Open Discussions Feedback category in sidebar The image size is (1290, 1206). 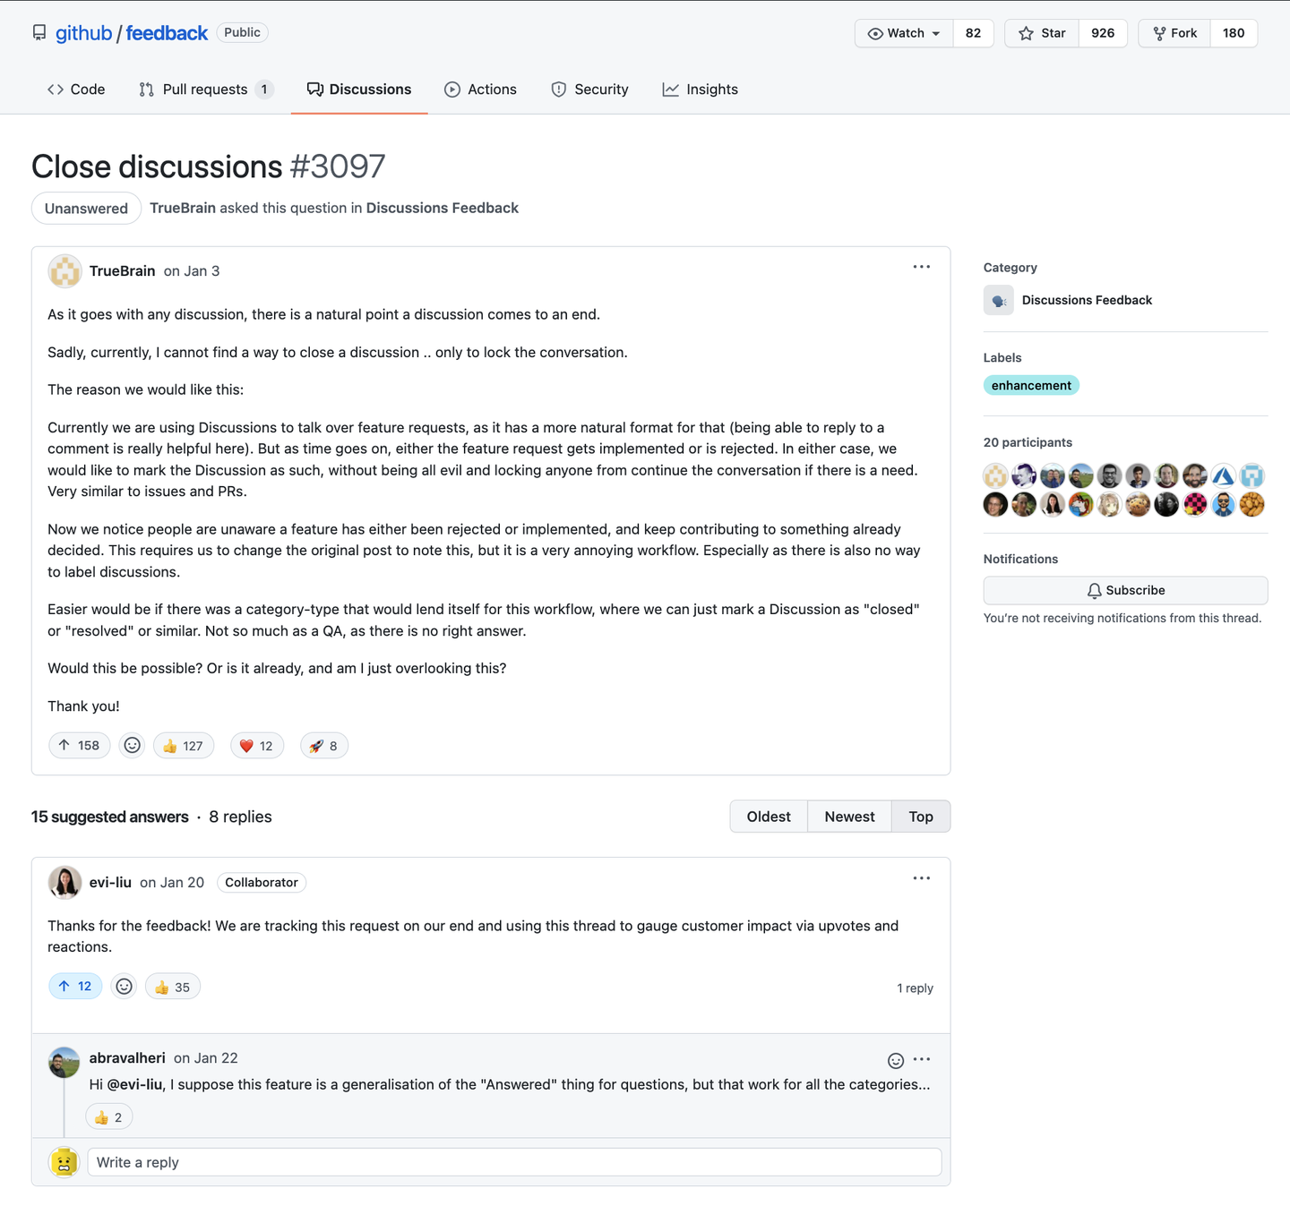tap(1087, 301)
